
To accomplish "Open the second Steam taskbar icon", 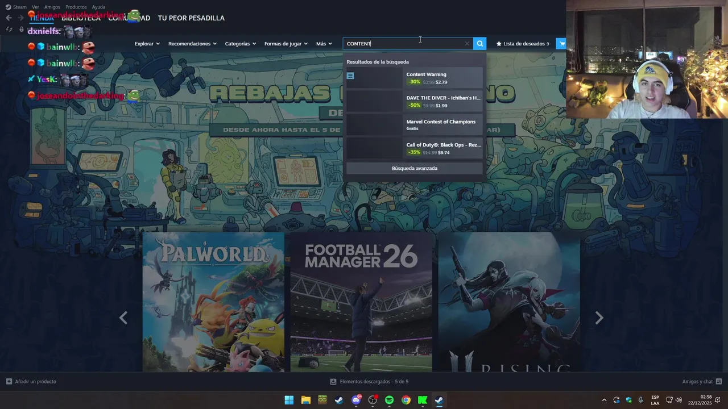I will click(x=339, y=400).
